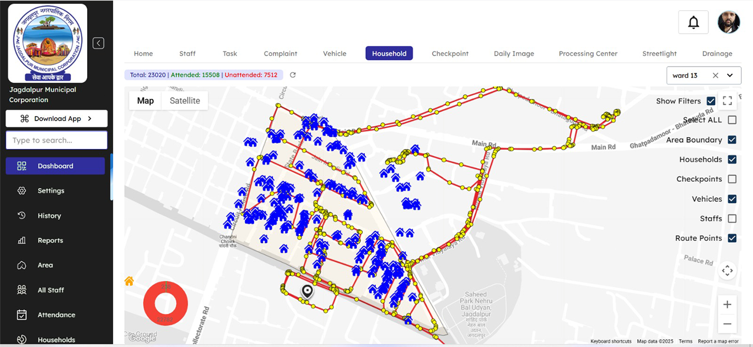Viewport: 753px width, 347px height.
Task: Open Attendance in the sidebar
Action: point(55,315)
